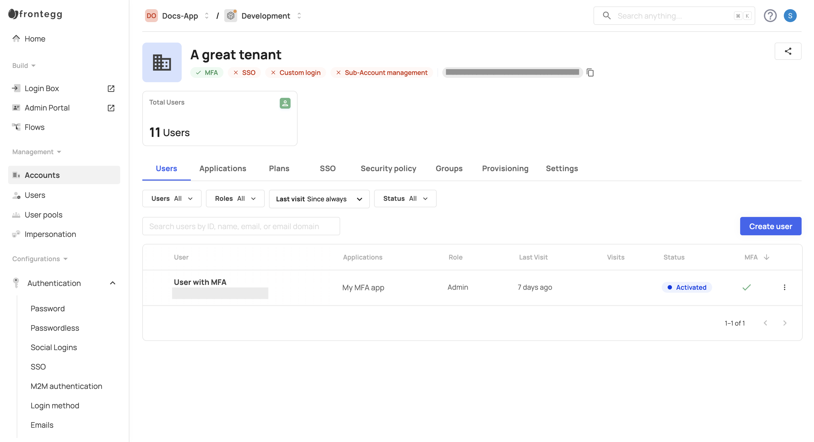Focus the search users input field
The height and width of the screenshot is (442, 814).
pos(241,226)
